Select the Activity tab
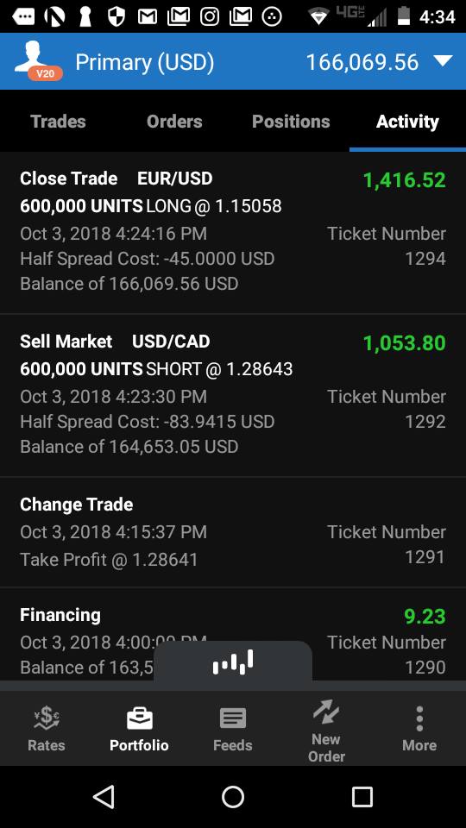Image resolution: width=466 pixels, height=828 pixels. (x=407, y=122)
